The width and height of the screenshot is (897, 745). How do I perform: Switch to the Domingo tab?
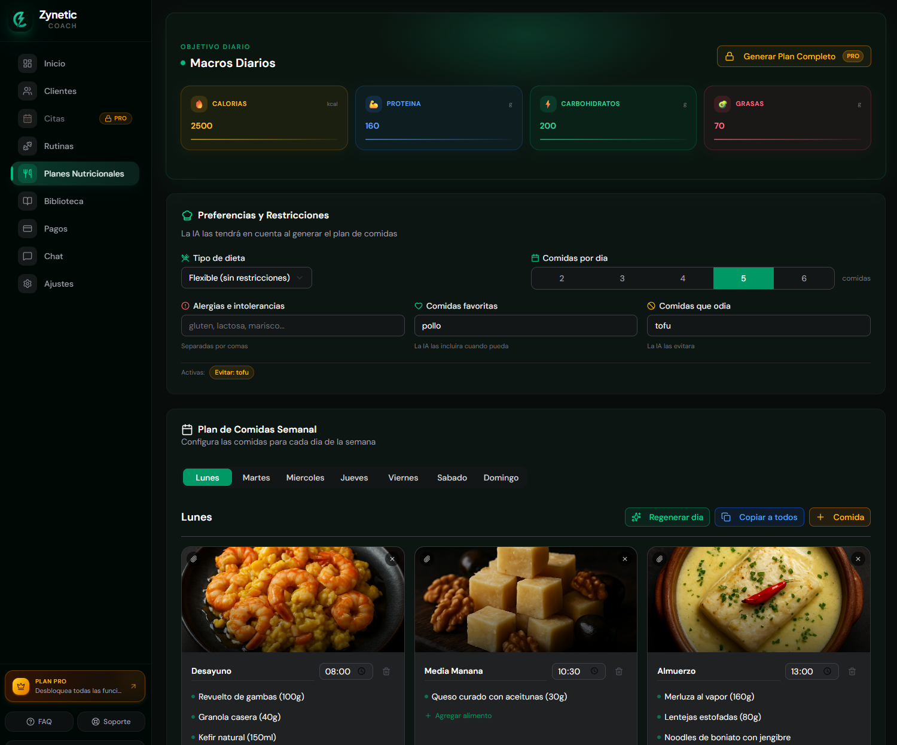point(501,478)
